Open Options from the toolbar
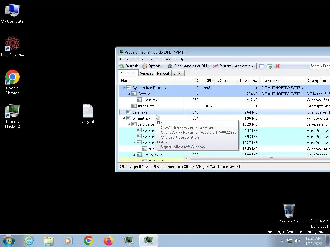This screenshot has width=330, height=247. pyautogui.click(x=152, y=66)
